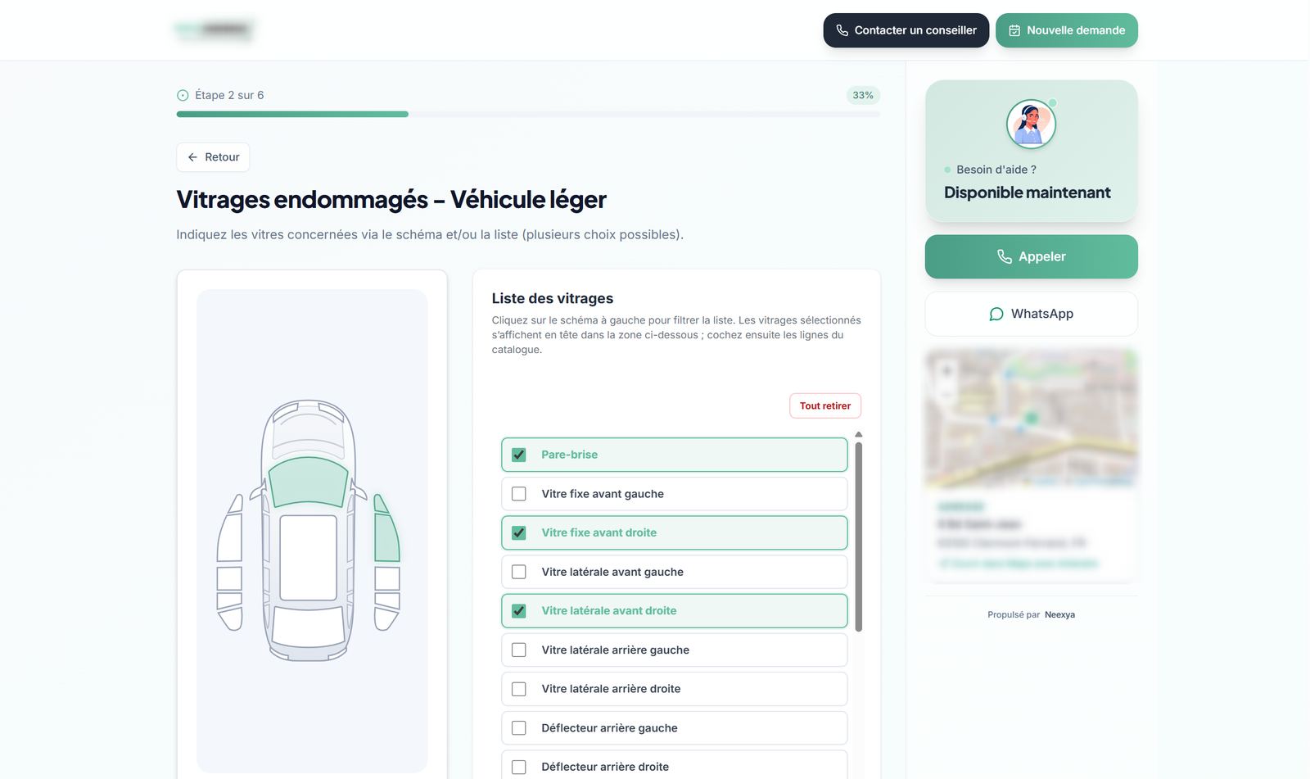Click the highlighted small triangular right fixed window
This screenshot has width=1310, height=779.
click(x=381, y=503)
